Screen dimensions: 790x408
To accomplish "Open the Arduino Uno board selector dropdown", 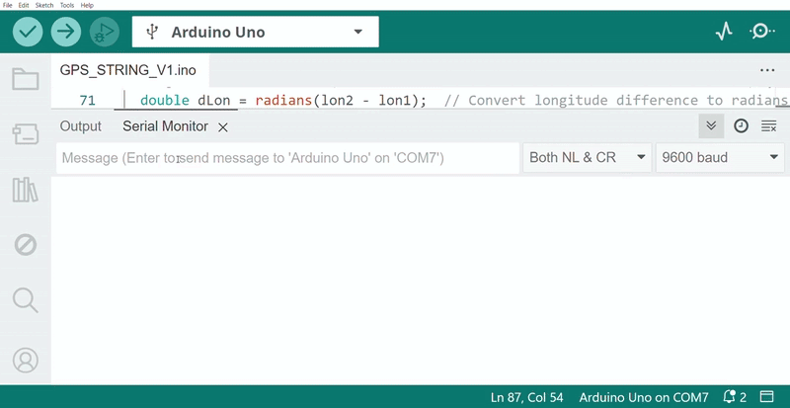I will pyautogui.click(x=256, y=32).
